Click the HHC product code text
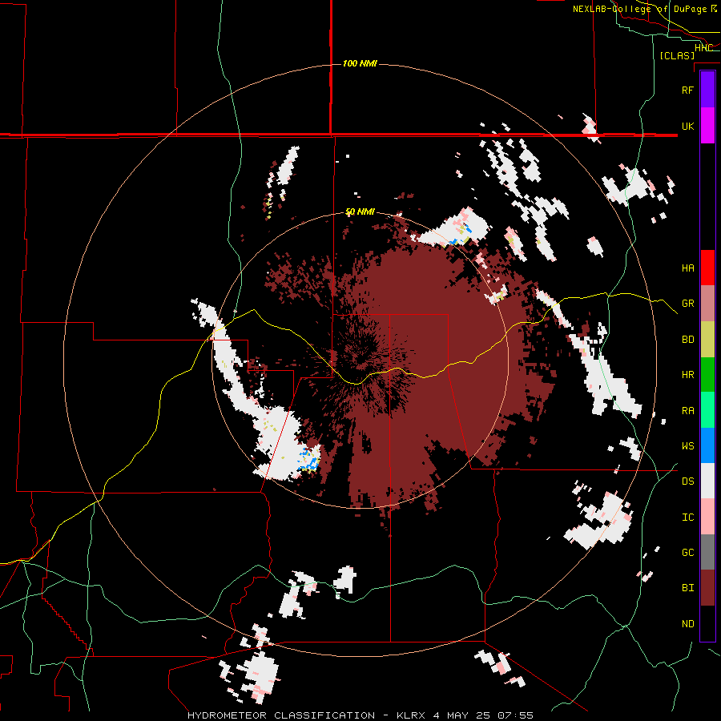Viewport: 721px width, 721px height. [703, 48]
